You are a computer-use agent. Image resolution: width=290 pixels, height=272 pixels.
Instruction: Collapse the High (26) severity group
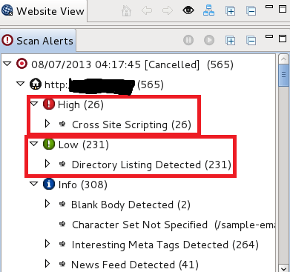click(34, 104)
